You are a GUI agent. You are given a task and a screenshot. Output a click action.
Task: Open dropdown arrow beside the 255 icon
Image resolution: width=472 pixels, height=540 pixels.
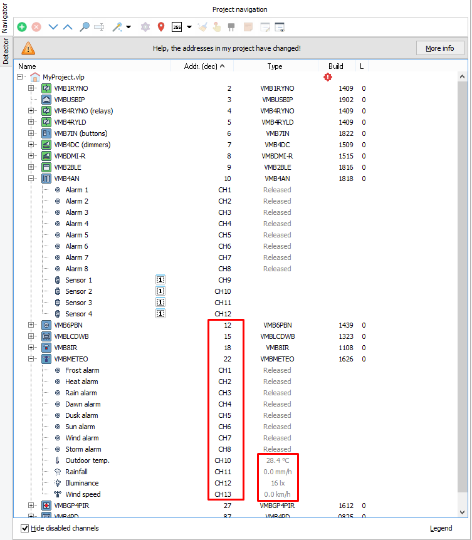coord(189,27)
